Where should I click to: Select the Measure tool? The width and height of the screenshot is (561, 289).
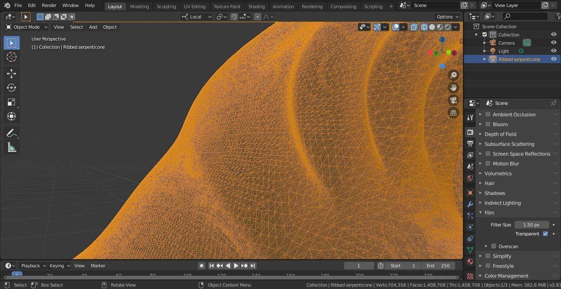pos(11,147)
